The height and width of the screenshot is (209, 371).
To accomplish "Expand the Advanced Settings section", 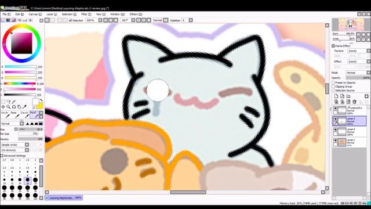I will click(x=2, y=156).
